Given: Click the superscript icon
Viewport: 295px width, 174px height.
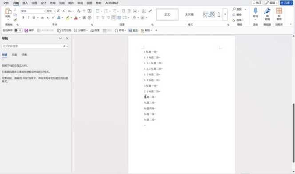Looking at the screenshot, I should [53, 17].
